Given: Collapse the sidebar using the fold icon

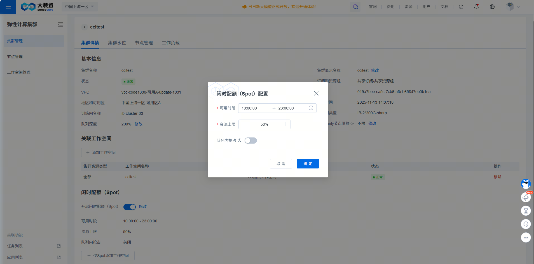Looking at the screenshot, I should click(60, 25).
